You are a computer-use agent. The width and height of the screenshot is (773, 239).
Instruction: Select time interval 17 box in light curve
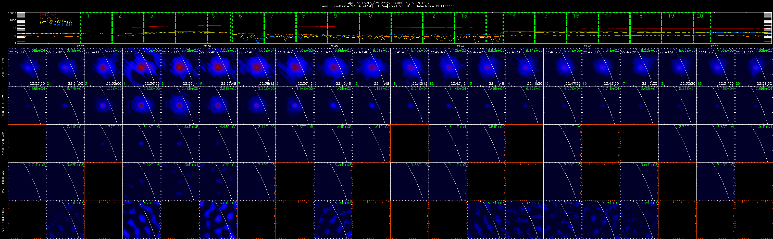(x=614, y=28)
